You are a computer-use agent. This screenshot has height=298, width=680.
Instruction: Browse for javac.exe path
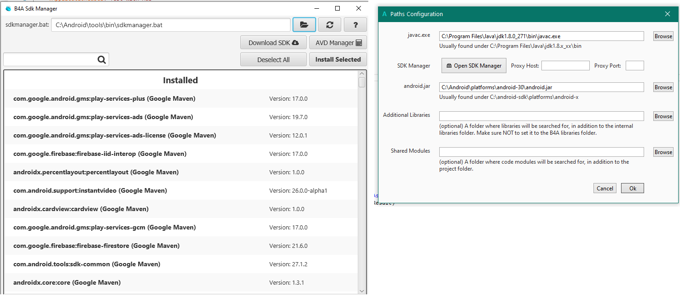[663, 36]
